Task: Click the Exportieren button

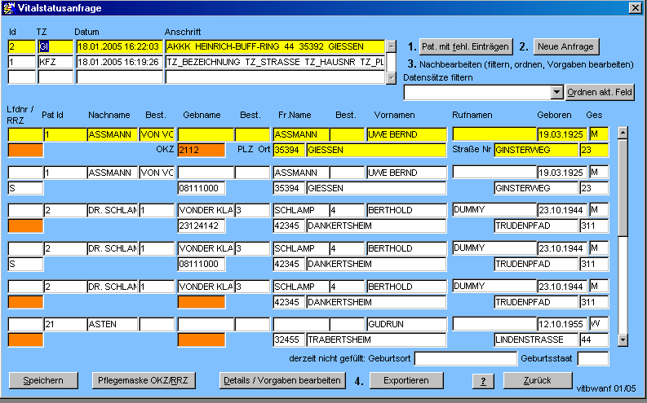Action: (x=406, y=380)
